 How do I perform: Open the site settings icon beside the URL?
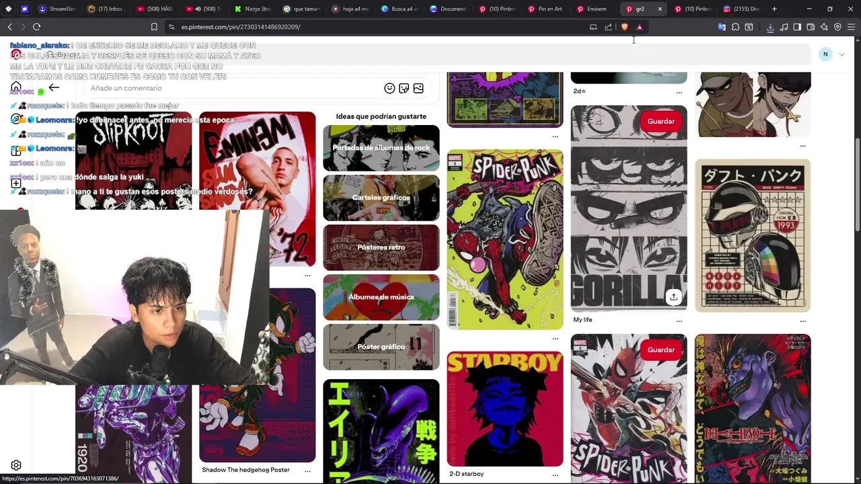pos(172,27)
